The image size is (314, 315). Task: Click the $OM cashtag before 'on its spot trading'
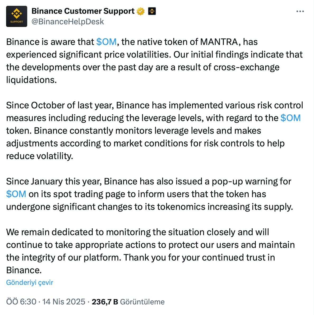point(16,194)
